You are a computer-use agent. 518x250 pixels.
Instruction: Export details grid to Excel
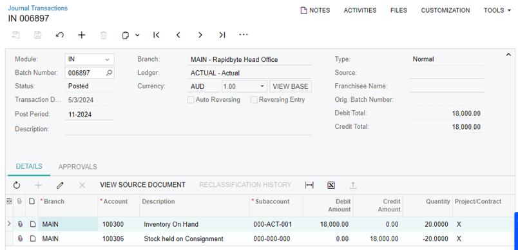point(331,186)
